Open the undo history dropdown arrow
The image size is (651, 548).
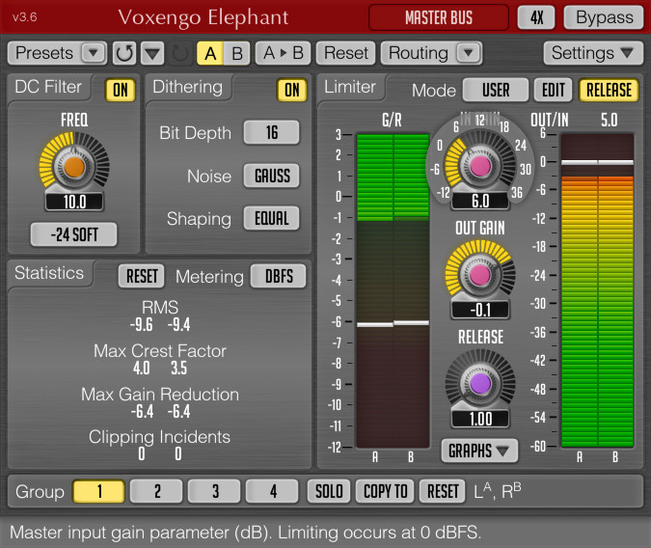152,53
